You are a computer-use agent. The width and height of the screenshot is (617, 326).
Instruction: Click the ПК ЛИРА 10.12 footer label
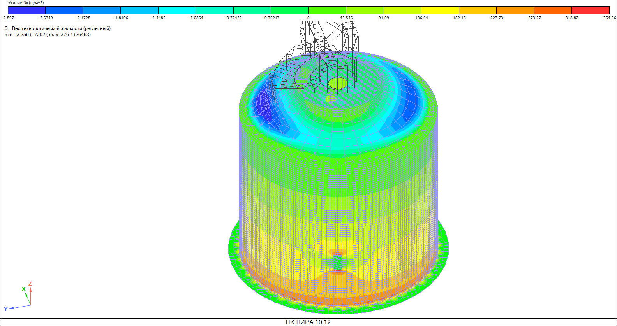(x=308, y=322)
